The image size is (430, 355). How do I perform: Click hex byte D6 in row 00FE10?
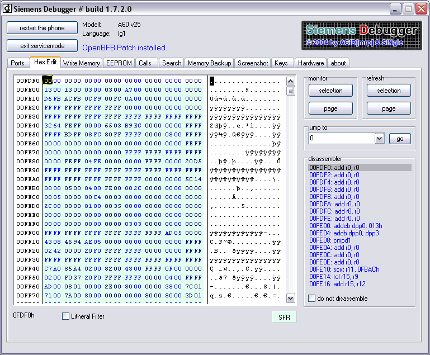click(x=48, y=98)
